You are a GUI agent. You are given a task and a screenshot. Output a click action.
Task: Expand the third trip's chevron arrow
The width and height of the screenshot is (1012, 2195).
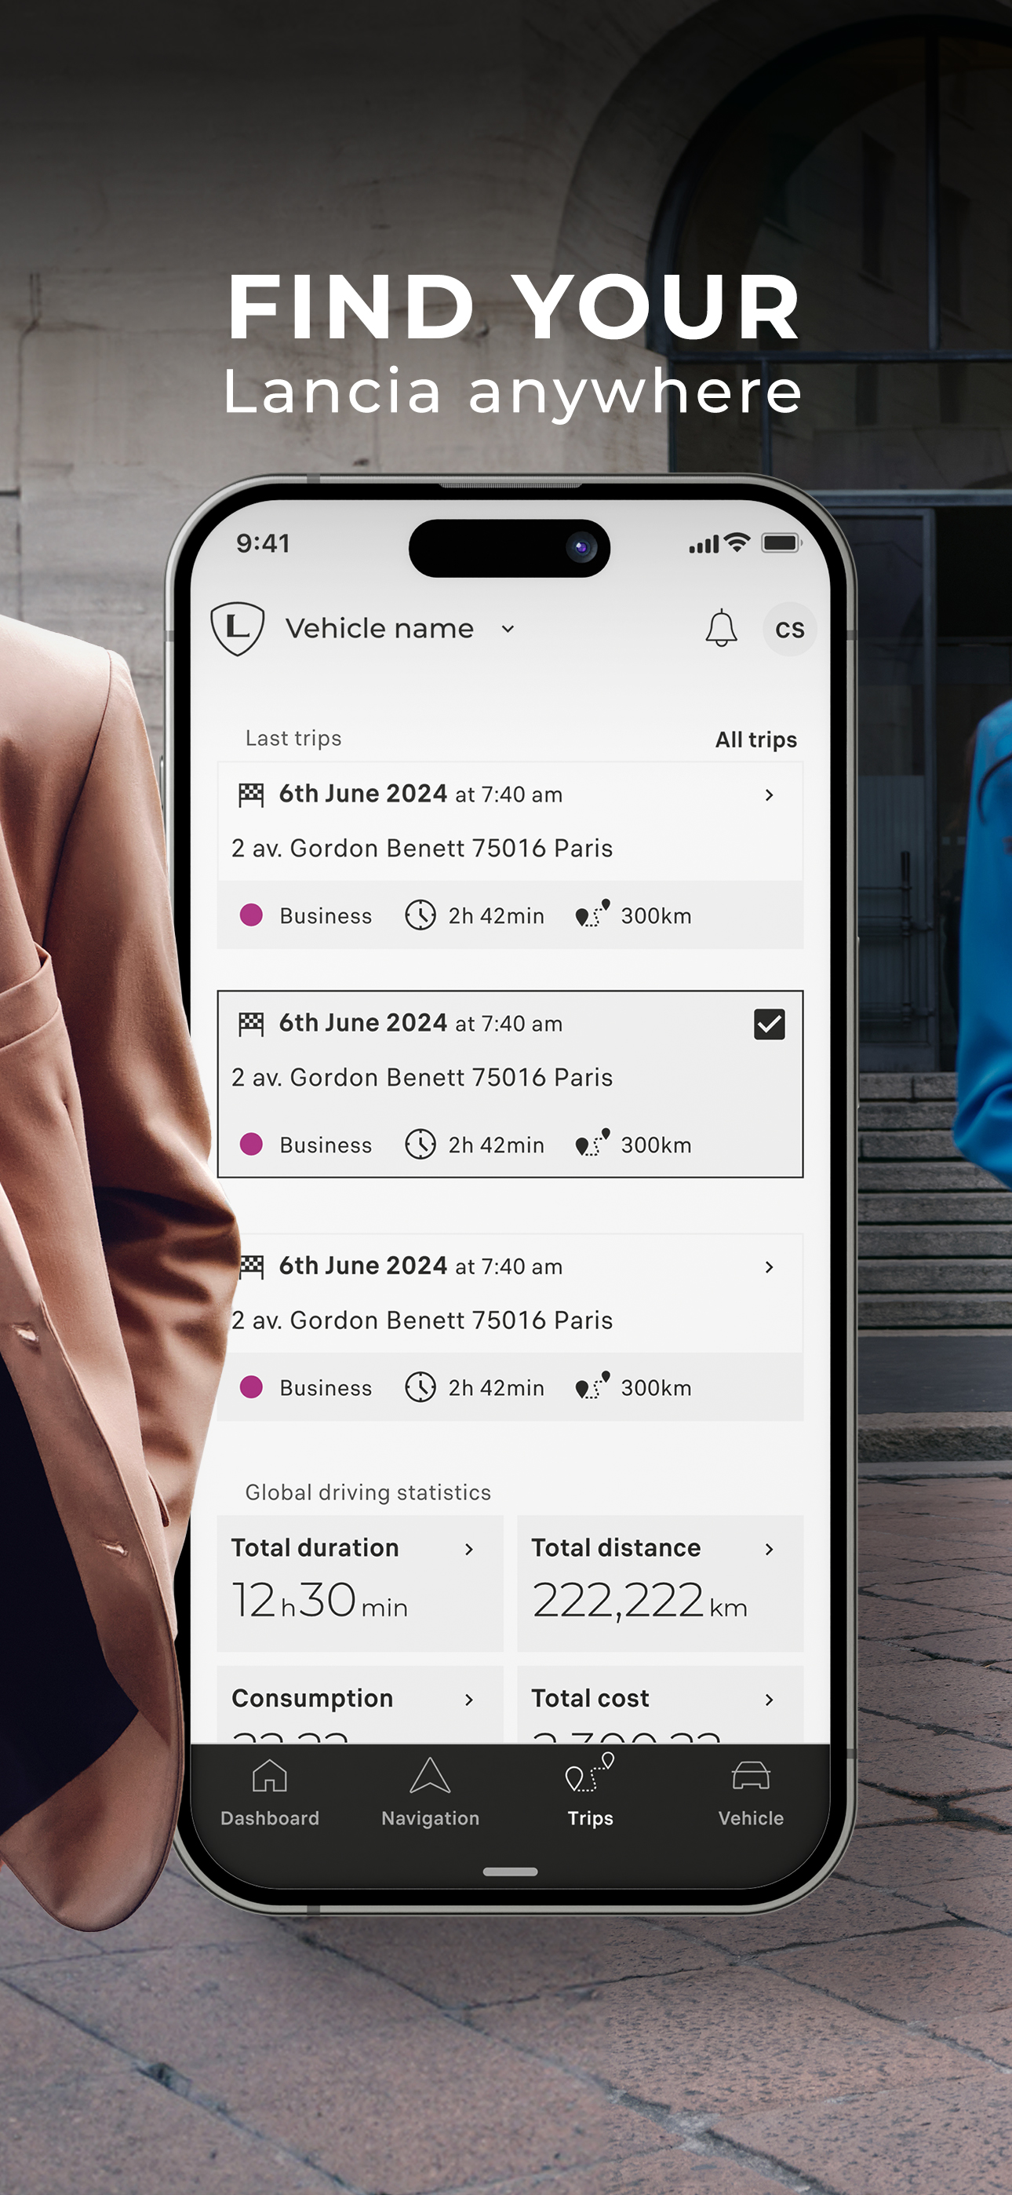(x=770, y=1267)
